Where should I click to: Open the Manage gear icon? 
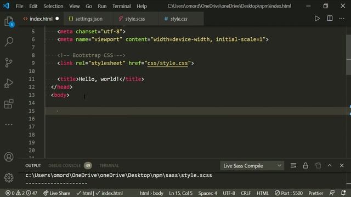[9, 177]
